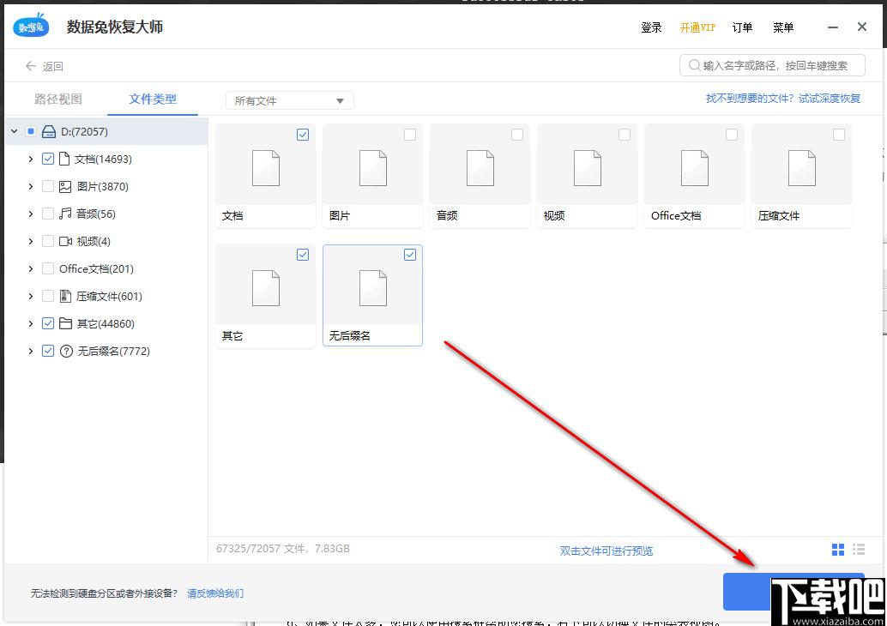This screenshot has width=887, height=626.
Task: Click the D: drive icon in tree
Action: pos(49,132)
